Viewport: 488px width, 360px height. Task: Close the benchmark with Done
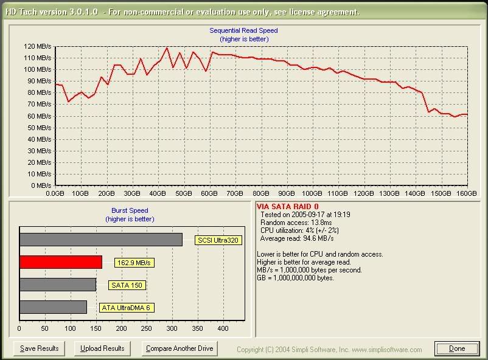(456, 348)
